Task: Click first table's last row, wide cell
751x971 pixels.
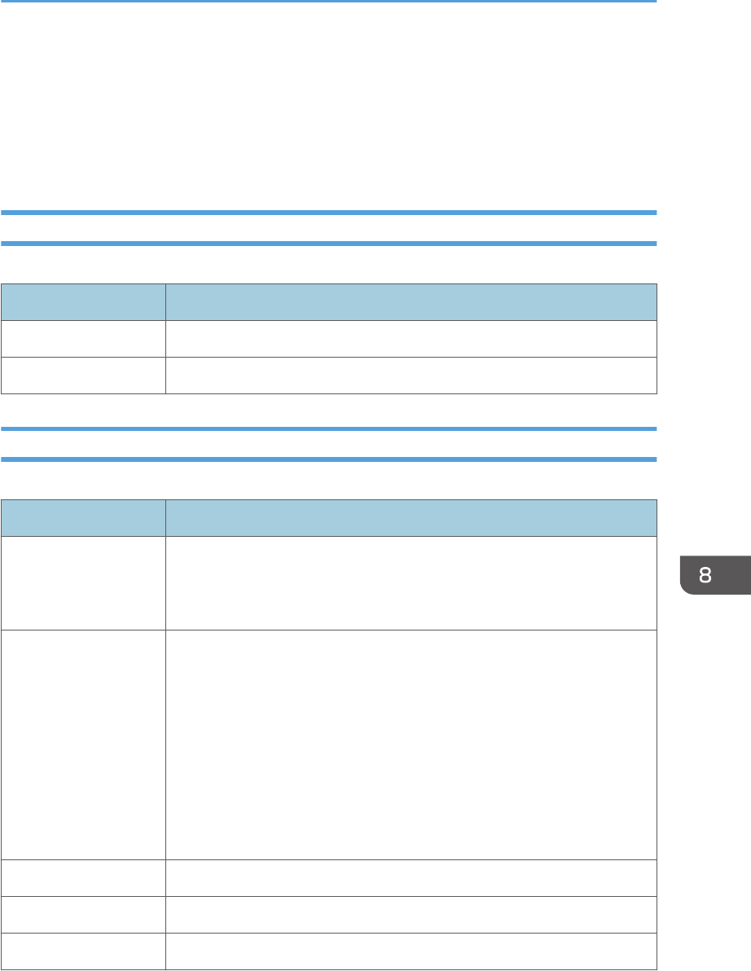Action: tap(411, 376)
